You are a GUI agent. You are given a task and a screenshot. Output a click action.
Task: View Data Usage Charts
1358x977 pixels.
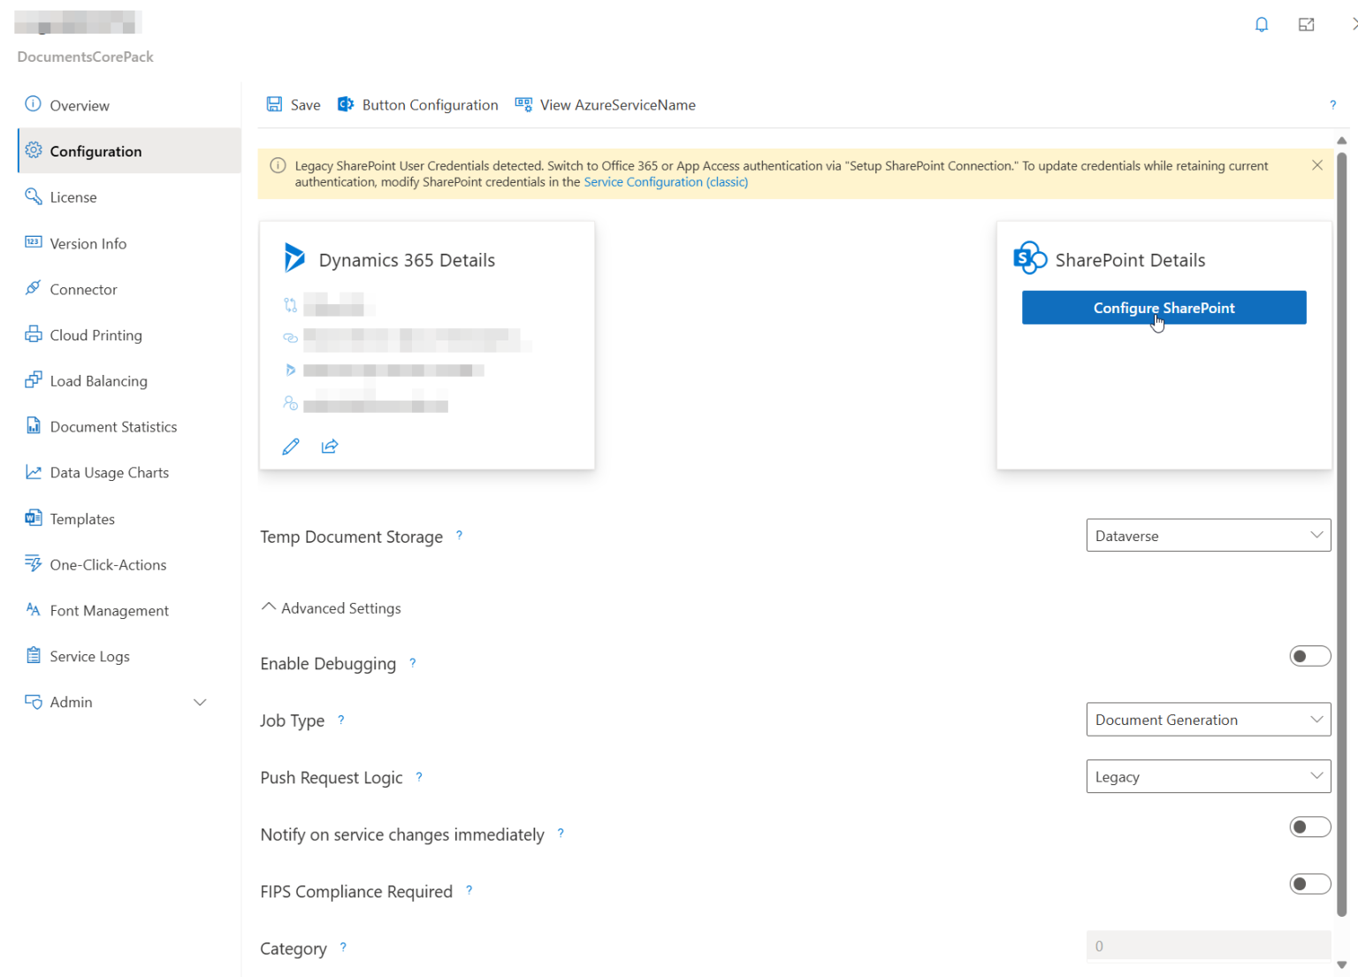109,472
